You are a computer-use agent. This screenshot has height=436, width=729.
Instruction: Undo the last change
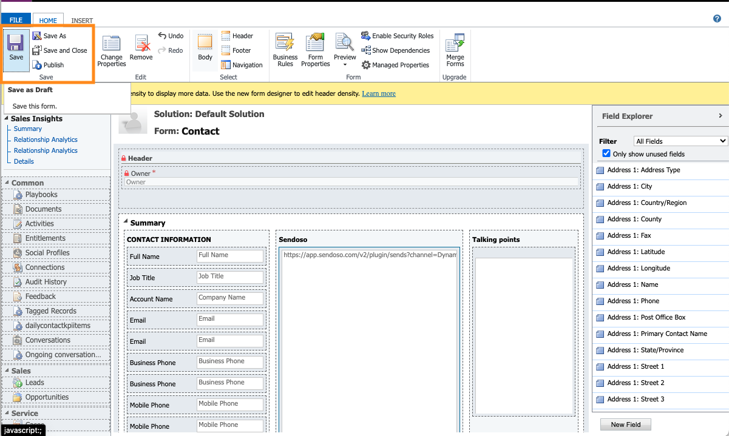[x=171, y=36]
